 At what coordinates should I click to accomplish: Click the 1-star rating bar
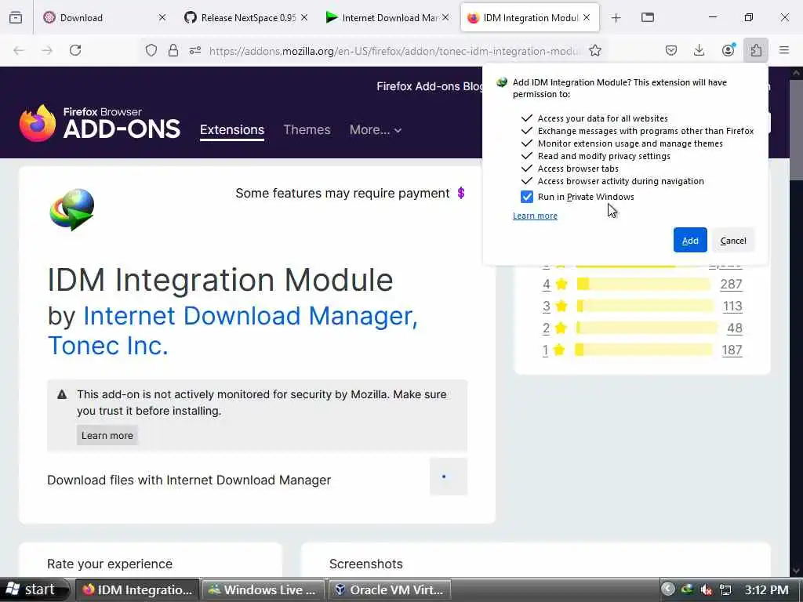643,350
